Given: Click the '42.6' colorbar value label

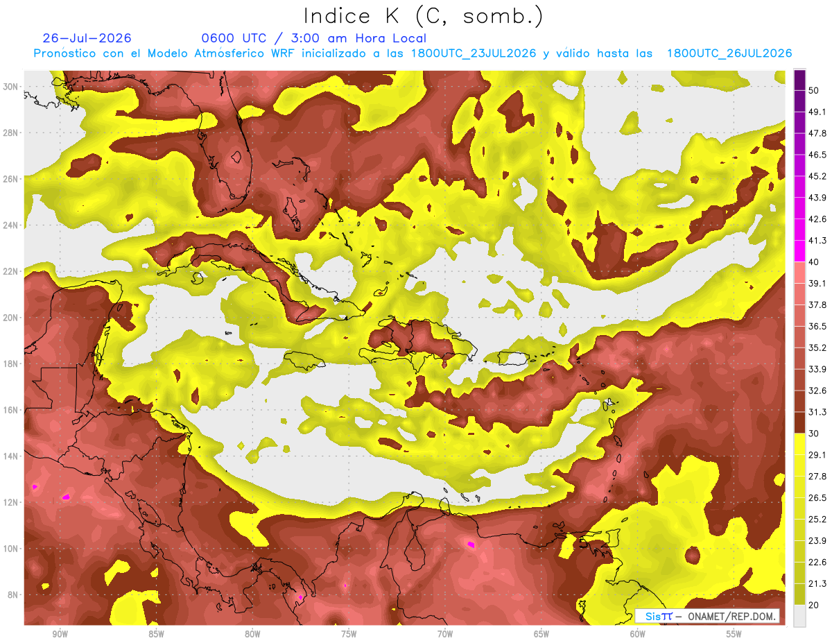Looking at the screenshot, I should coord(818,219).
